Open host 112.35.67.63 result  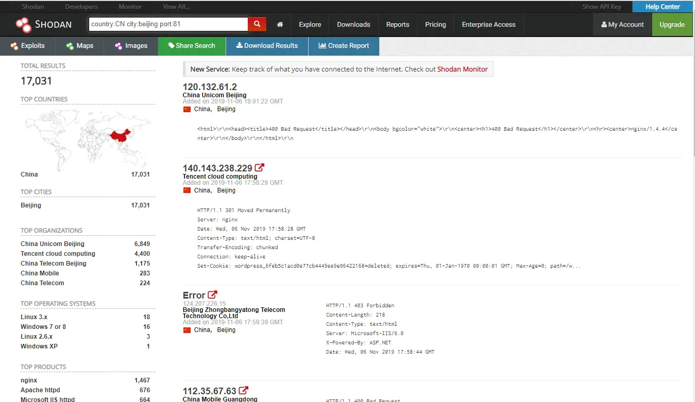point(210,391)
